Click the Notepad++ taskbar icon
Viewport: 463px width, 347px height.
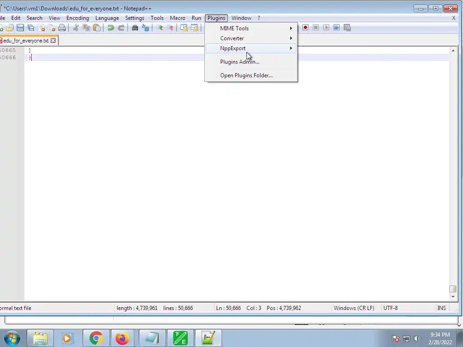[x=208, y=338]
